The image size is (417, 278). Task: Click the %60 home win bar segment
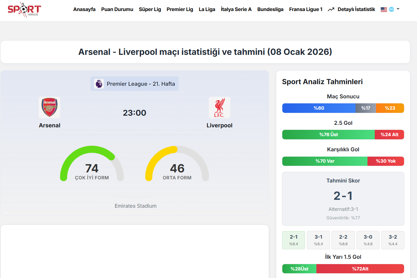coord(319,108)
